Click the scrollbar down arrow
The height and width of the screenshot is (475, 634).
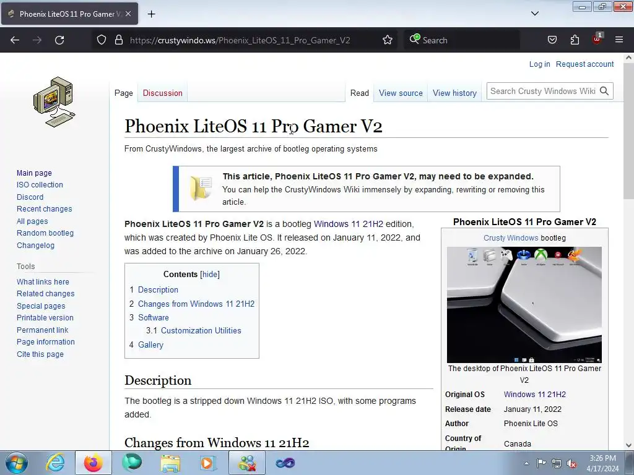point(628,445)
